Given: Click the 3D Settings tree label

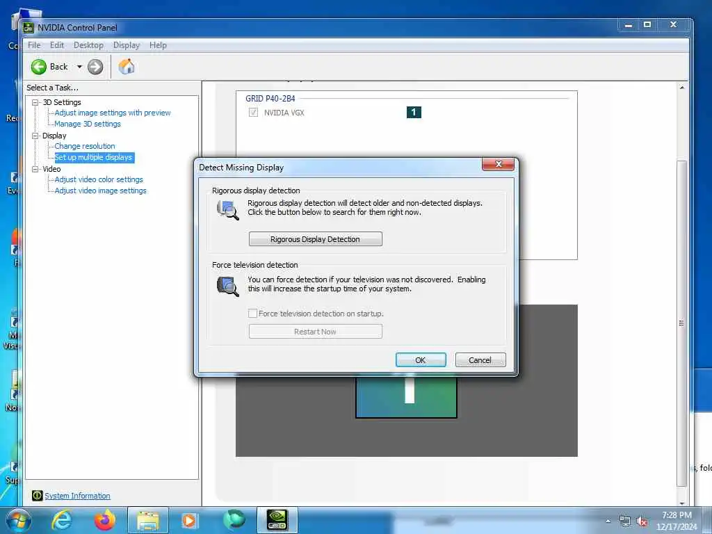Looking at the screenshot, I should click(x=62, y=102).
